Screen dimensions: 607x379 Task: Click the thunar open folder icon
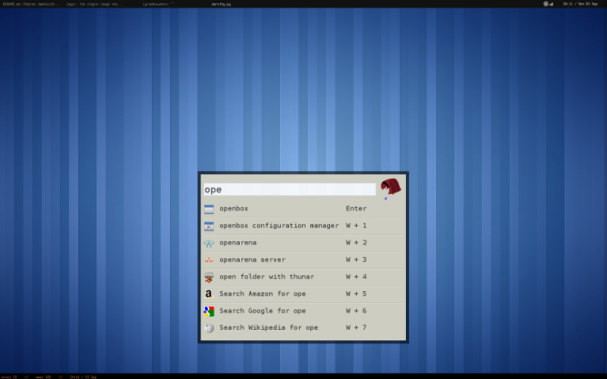tap(209, 277)
